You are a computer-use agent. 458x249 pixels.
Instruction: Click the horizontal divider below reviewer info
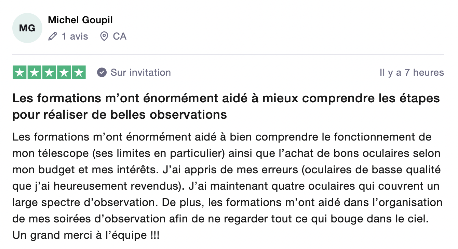click(x=228, y=54)
